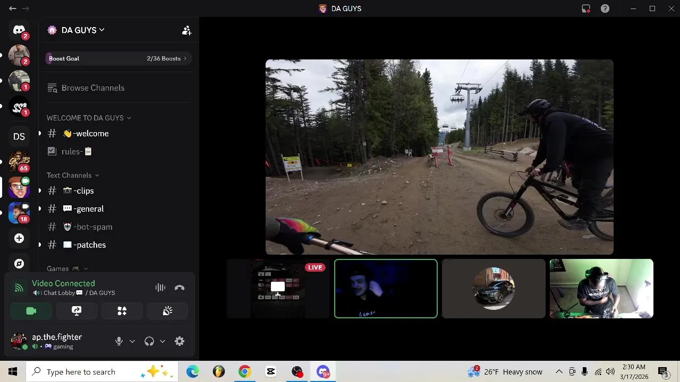680x382 pixels.
Task: Open Discover servers compass icon
Action: coord(19,264)
